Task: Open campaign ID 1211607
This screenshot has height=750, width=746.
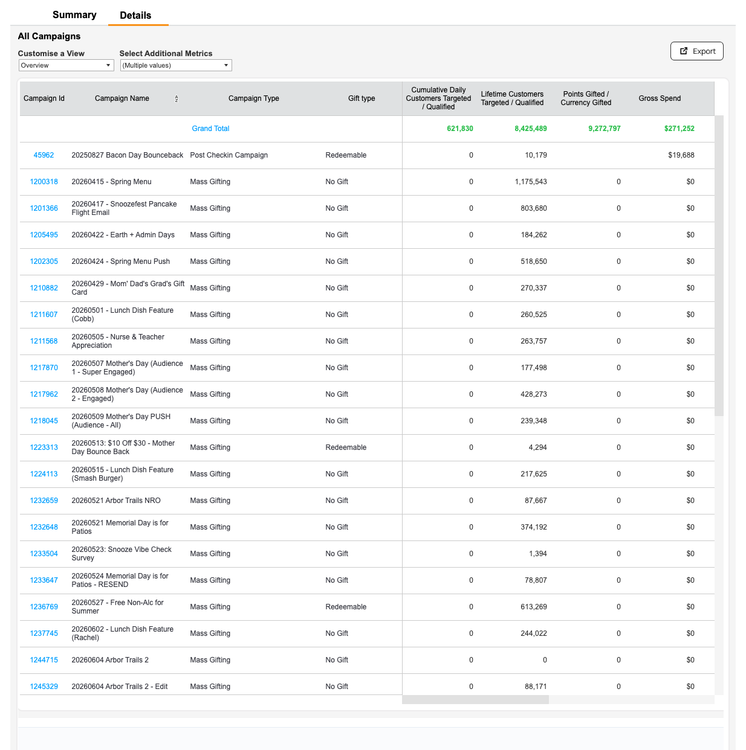Action: click(x=44, y=315)
